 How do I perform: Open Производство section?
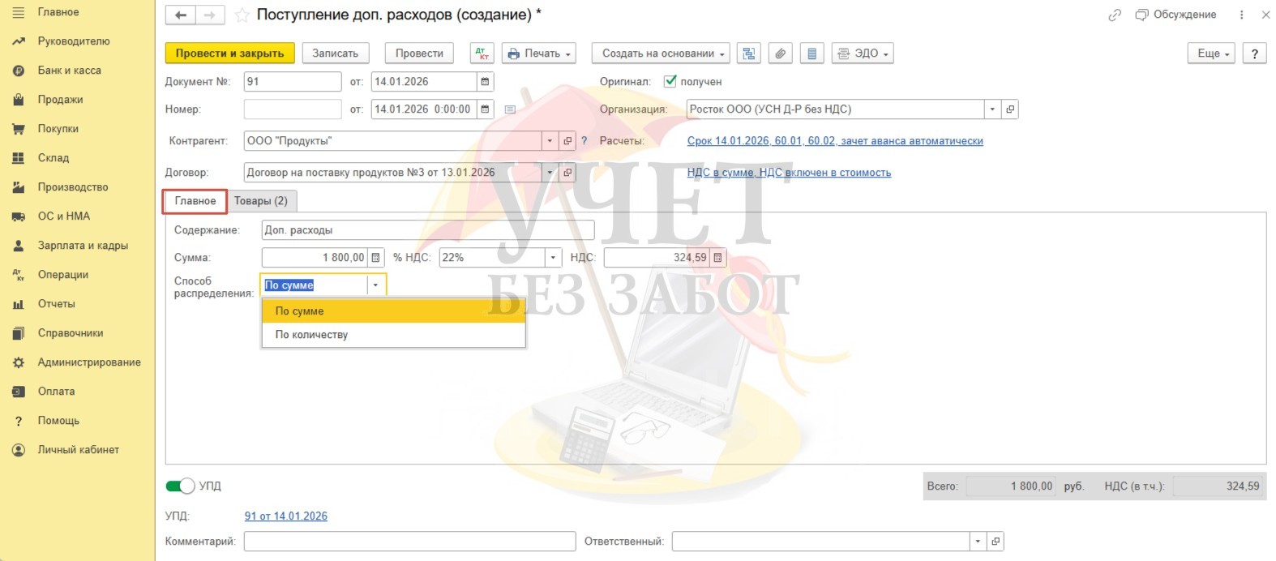(72, 187)
